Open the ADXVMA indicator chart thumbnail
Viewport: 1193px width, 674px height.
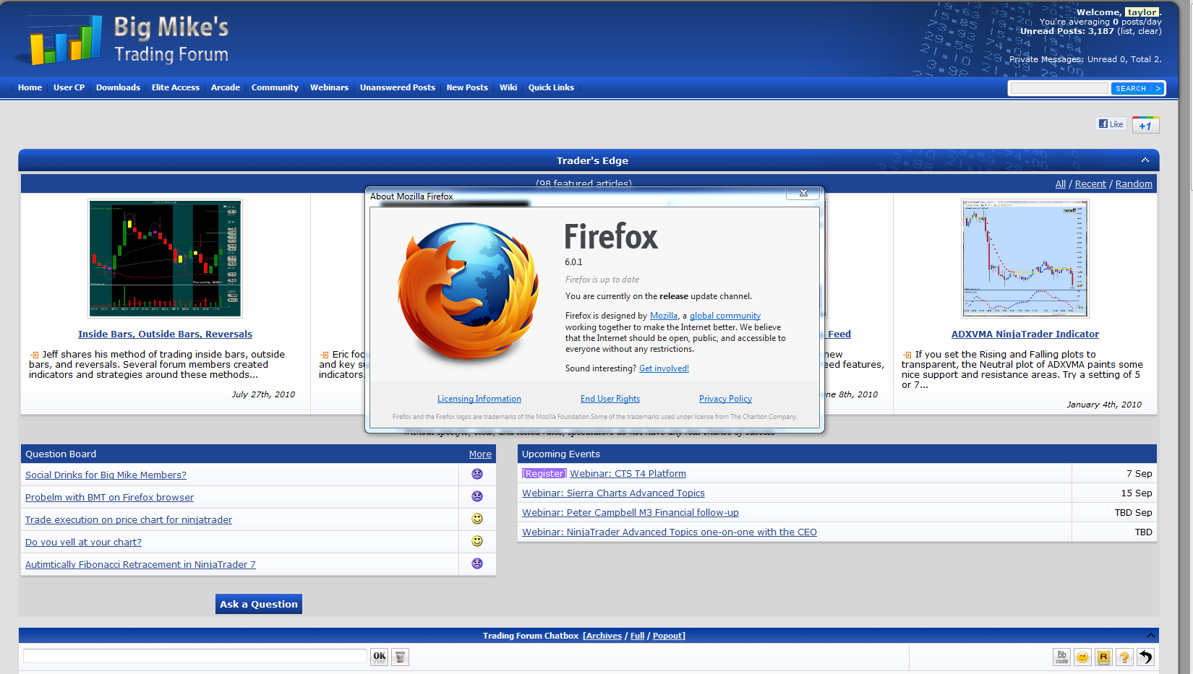click(x=1025, y=259)
